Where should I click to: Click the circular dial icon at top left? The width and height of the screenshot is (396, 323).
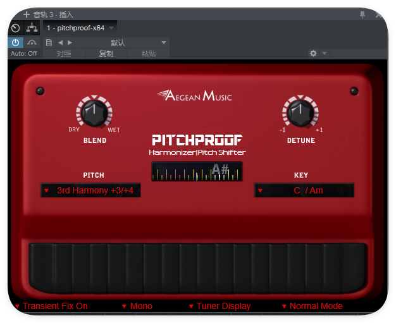click(x=15, y=28)
